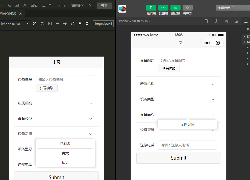Screen dimensions: 250x180
Task: Select 容大 from the brand list
Action: click(x=65, y=153)
